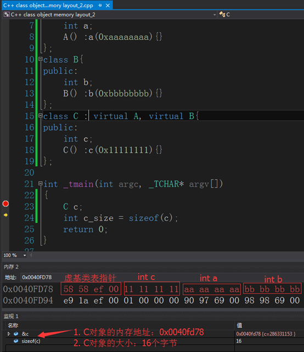Viewport: 304px width, 352px height.
Task: Click the 值 column header in watch window
Action: (x=239, y=325)
